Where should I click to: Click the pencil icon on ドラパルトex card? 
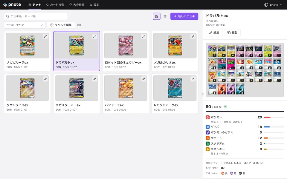(95, 36)
